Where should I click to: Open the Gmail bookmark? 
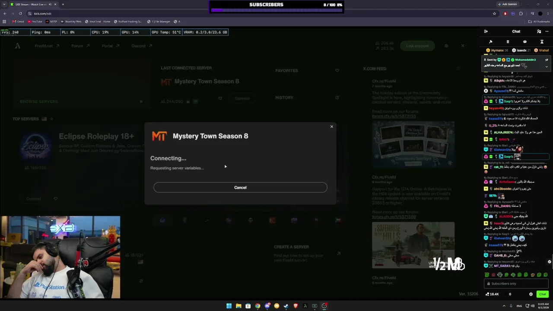(18, 22)
